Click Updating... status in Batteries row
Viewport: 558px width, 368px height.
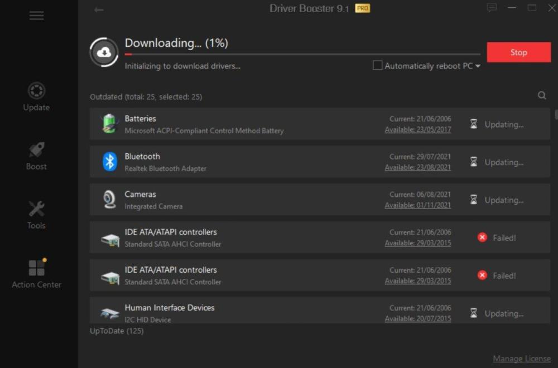pos(504,124)
